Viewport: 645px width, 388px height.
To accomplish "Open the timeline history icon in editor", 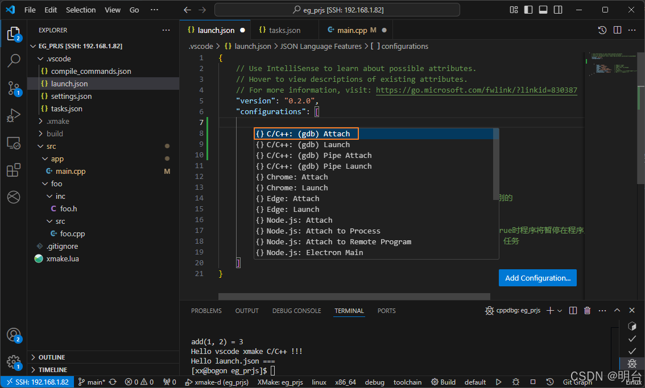I will point(602,30).
